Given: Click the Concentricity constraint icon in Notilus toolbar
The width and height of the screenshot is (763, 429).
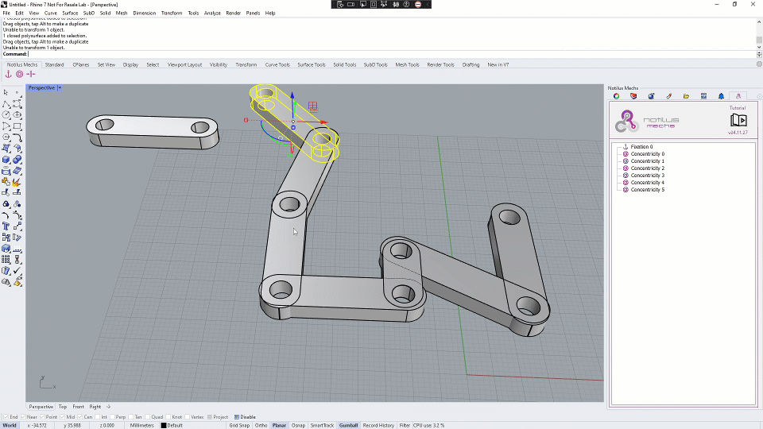Looking at the screenshot, I should click(x=19, y=74).
